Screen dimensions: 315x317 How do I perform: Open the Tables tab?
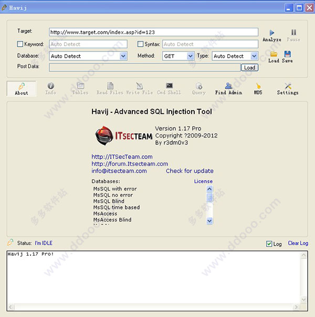click(x=80, y=89)
